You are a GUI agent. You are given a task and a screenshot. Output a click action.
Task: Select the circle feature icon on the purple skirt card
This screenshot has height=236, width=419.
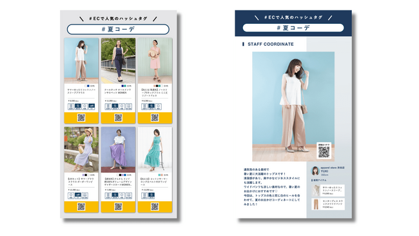(122, 195)
